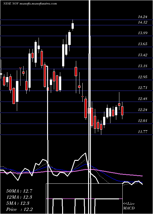
Task: Click the <<Live MACD label
Action: pos(129,206)
